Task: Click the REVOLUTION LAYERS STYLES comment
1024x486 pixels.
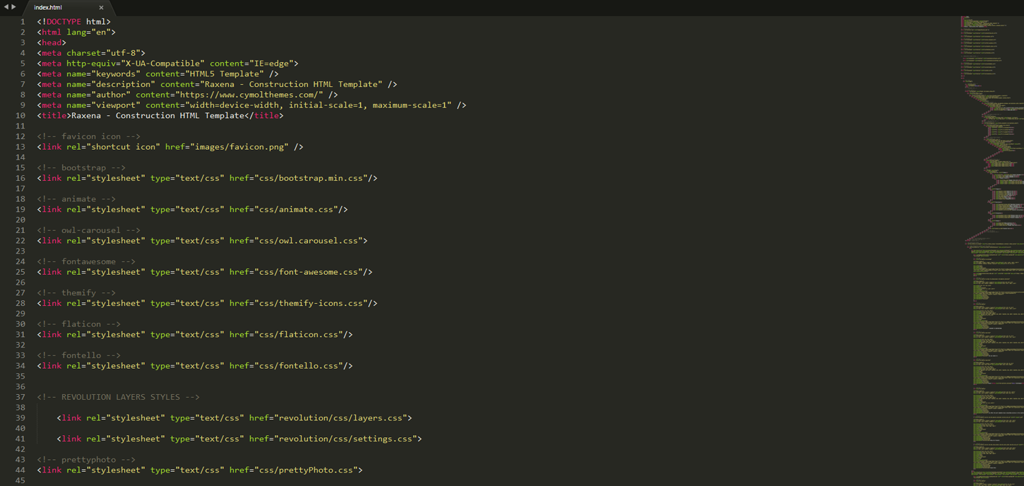Action: 118,397
